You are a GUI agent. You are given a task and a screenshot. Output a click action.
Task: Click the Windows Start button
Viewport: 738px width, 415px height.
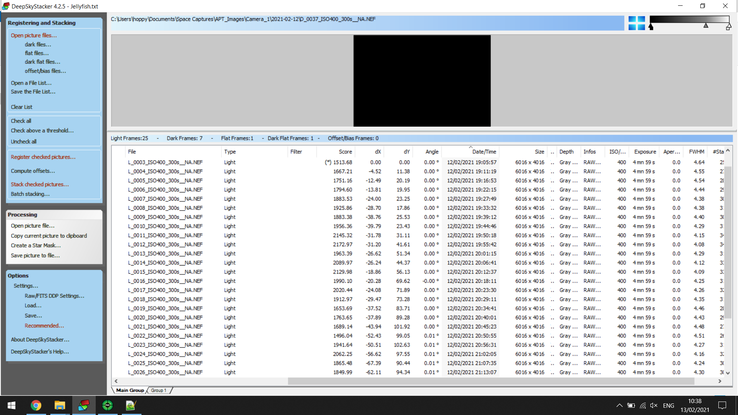(x=12, y=405)
